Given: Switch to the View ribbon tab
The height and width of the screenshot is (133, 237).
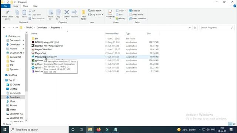Looking at the screenshot, I should pyautogui.click(x=35, y=6).
